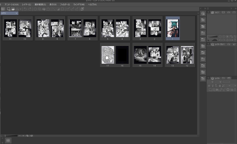The width and height of the screenshot is (237, 144).
Task: Click the Redo arrow icon
Action: (x=30, y=9)
